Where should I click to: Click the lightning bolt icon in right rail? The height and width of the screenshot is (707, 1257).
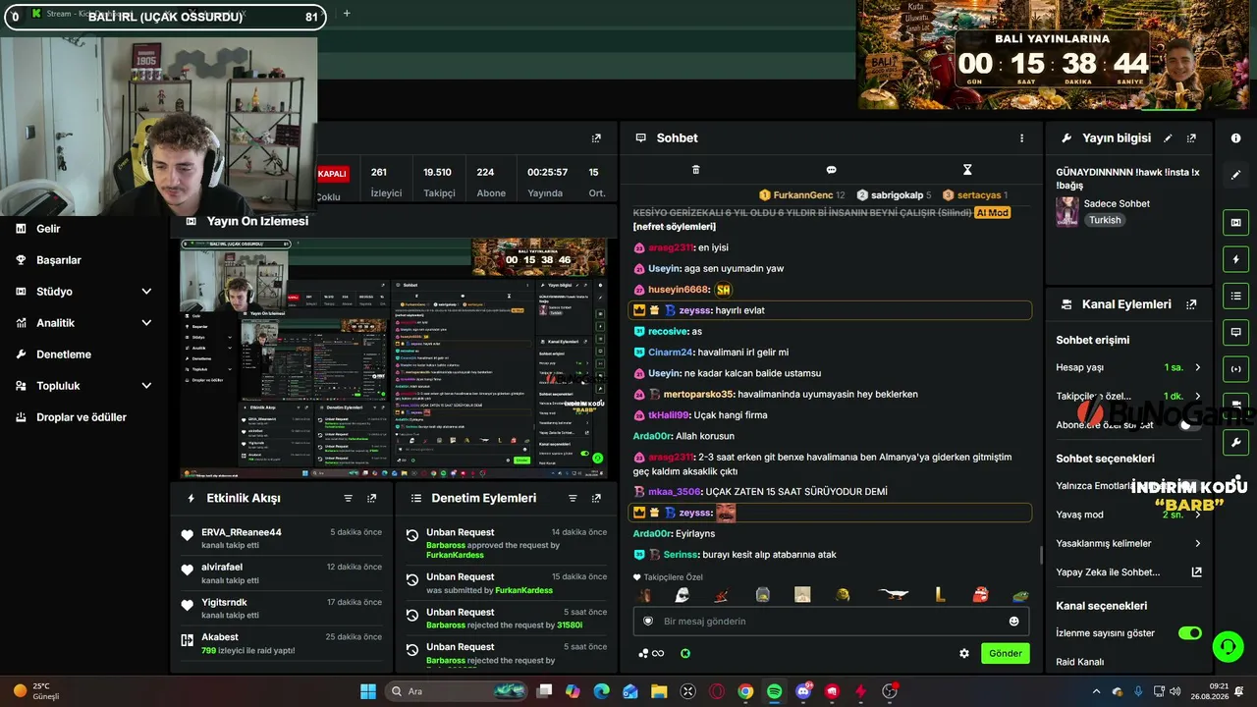[1235, 259]
